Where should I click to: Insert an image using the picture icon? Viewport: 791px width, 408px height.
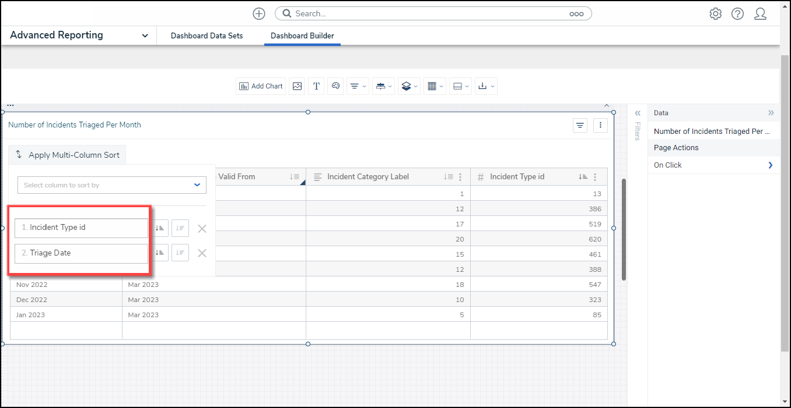pos(297,86)
